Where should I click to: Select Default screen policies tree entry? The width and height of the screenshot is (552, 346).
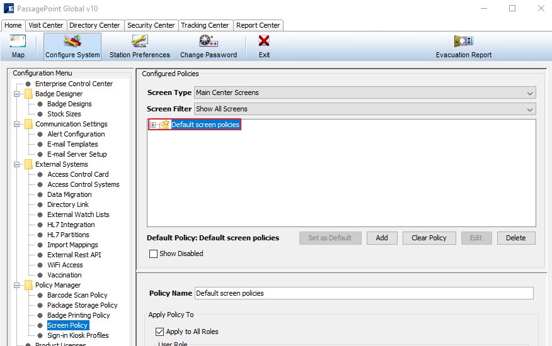[205, 125]
